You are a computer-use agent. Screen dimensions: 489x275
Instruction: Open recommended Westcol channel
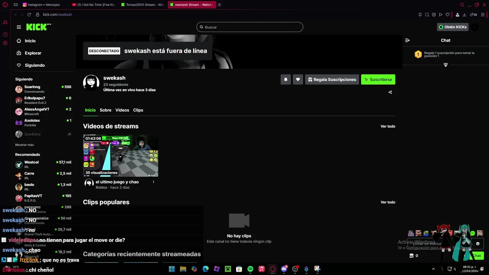coord(43,164)
